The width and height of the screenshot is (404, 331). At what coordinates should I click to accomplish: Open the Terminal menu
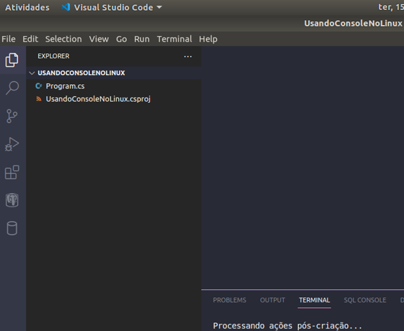[x=174, y=39]
